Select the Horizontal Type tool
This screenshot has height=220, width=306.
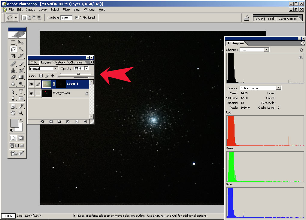pos(21,92)
